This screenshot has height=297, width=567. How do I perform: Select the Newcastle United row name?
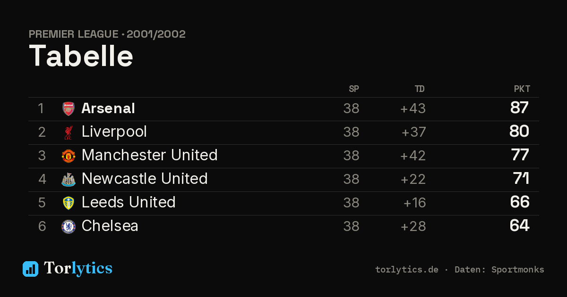tap(145, 179)
